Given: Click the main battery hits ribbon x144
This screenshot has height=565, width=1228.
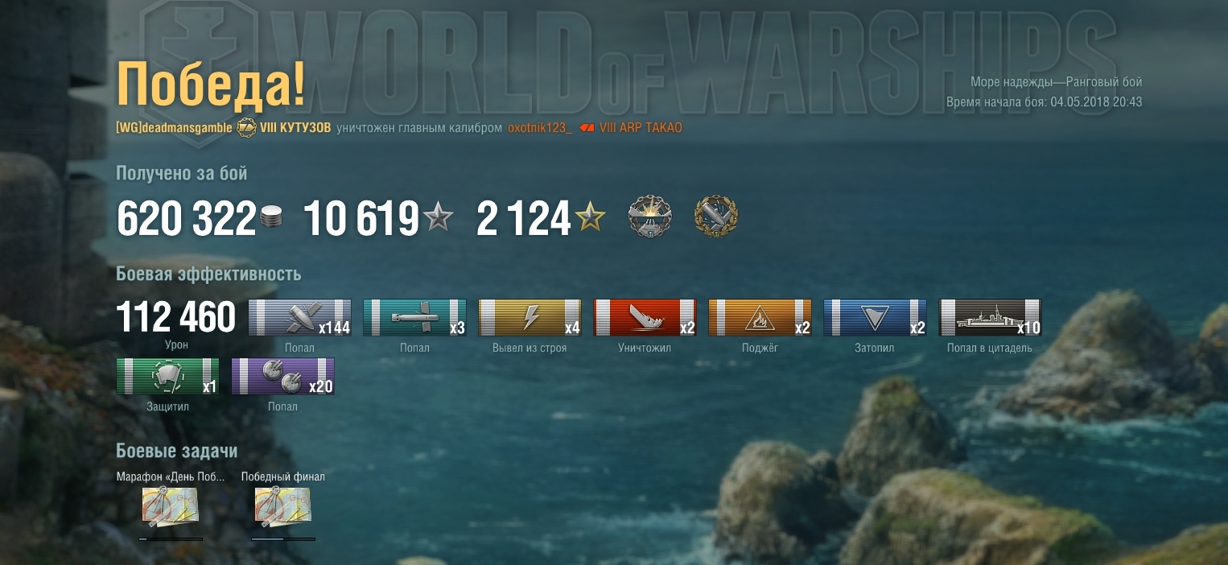Looking at the screenshot, I should [300, 318].
